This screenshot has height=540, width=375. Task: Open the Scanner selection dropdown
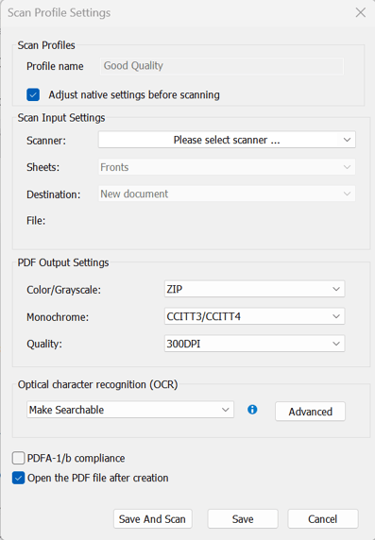coord(227,140)
